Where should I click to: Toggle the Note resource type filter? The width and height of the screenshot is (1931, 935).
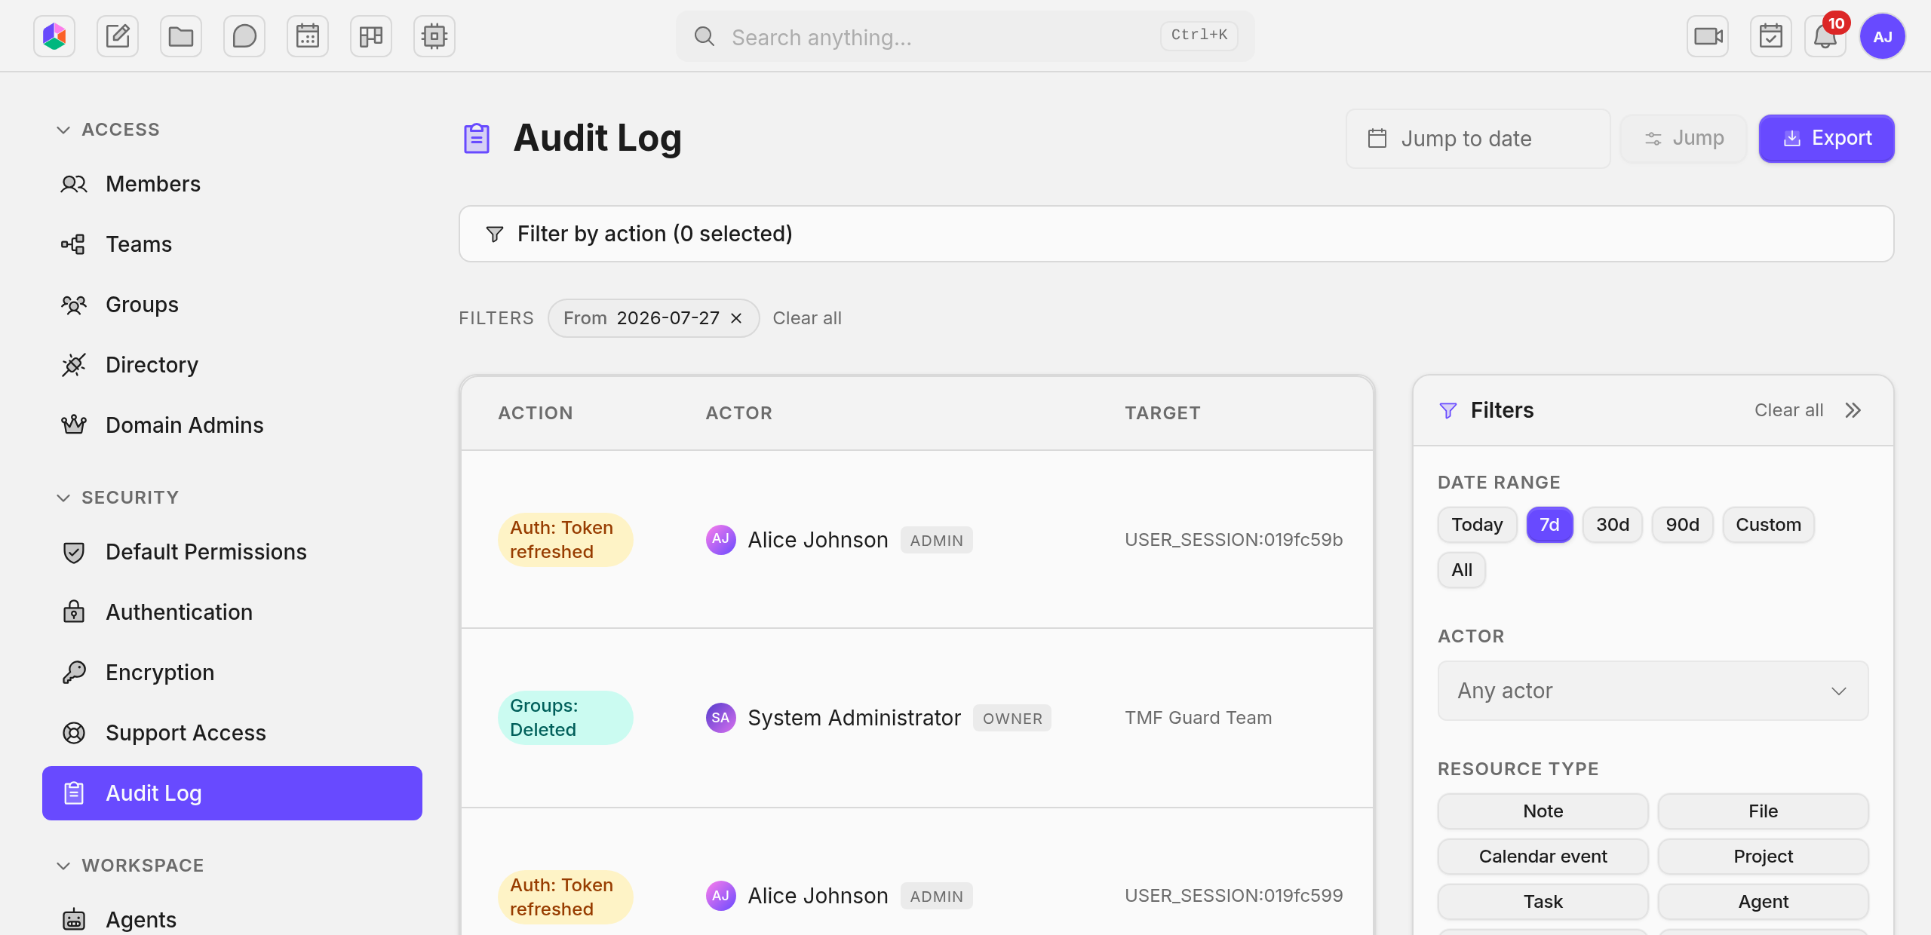[1543, 811]
